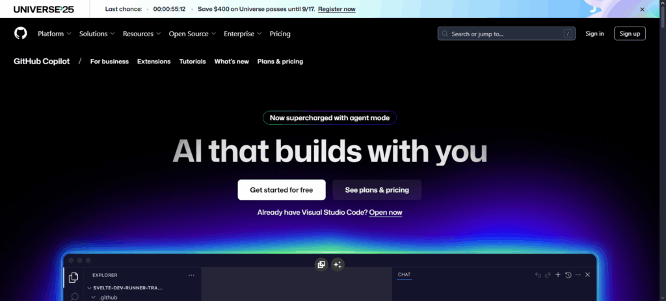Expand the Solutions menu
666x301 pixels.
coord(97,34)
